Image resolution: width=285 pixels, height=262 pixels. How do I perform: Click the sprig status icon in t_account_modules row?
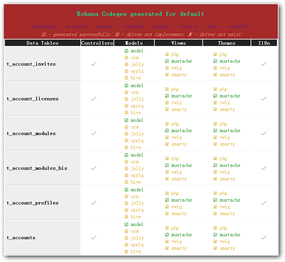point(126,140)
